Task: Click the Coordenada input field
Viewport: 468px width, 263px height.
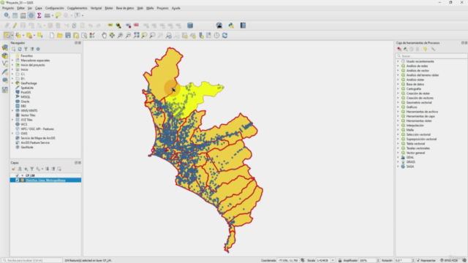Action: [288, 260]
